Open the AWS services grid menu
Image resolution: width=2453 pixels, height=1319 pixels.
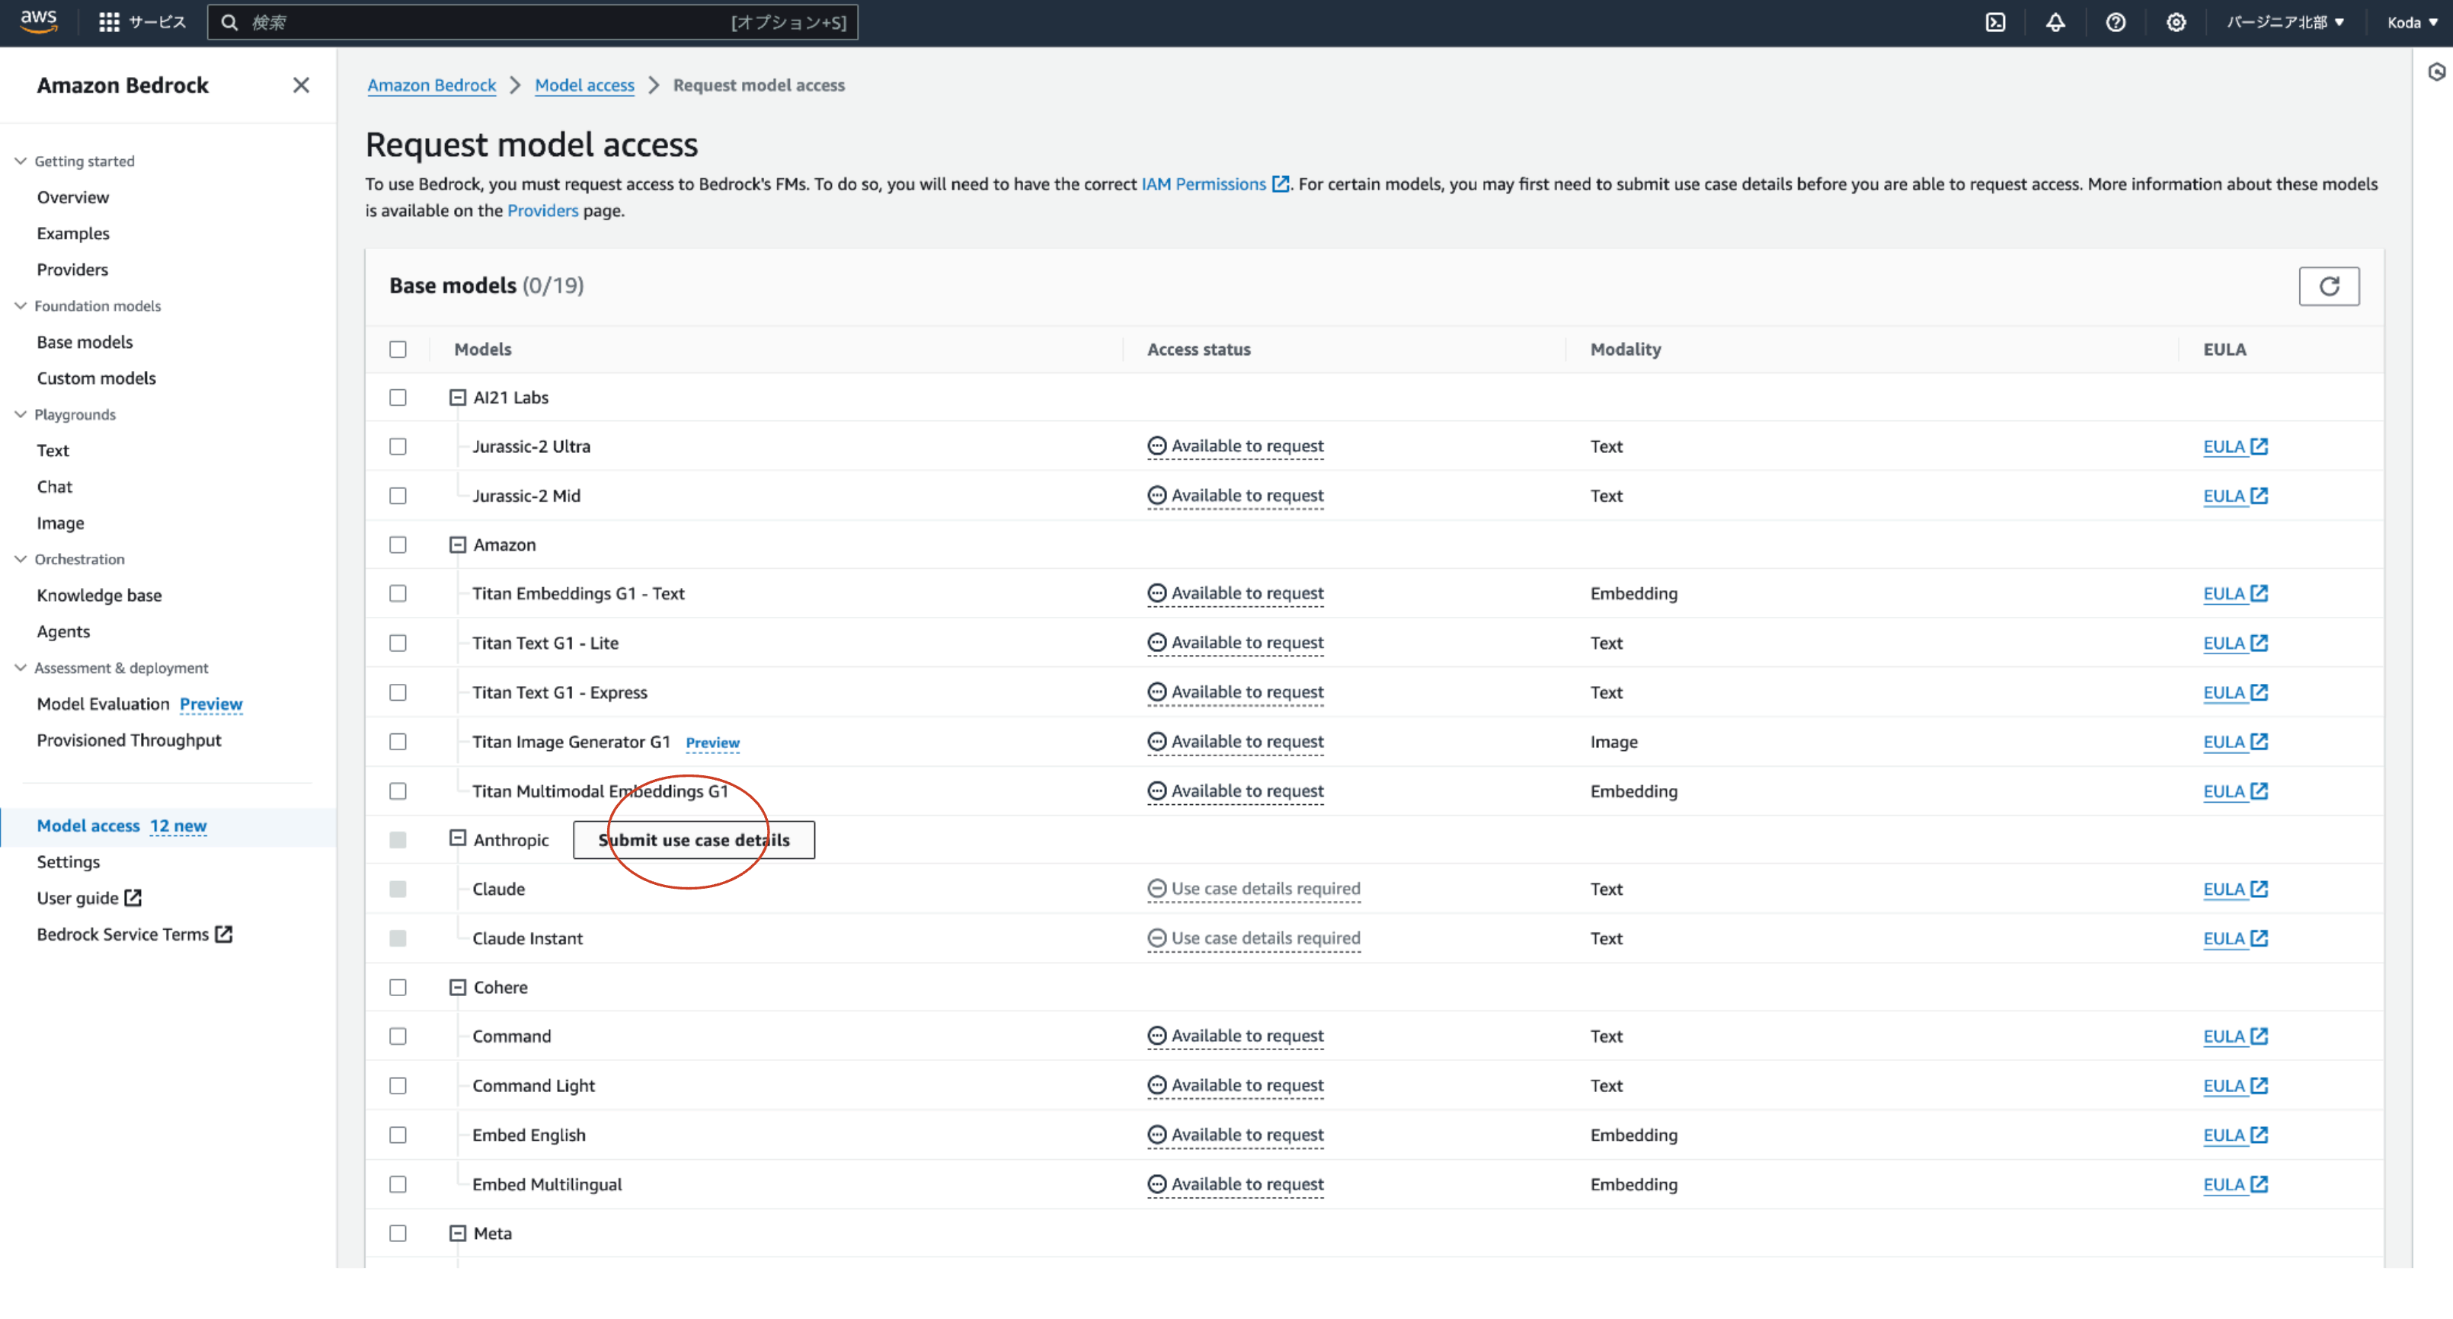[110, 22]
